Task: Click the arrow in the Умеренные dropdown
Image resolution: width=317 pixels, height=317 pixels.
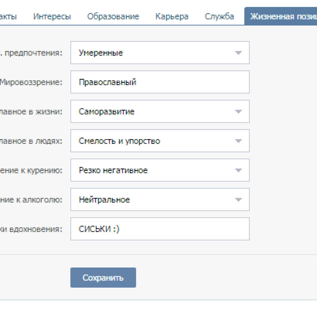Action: 238,53
